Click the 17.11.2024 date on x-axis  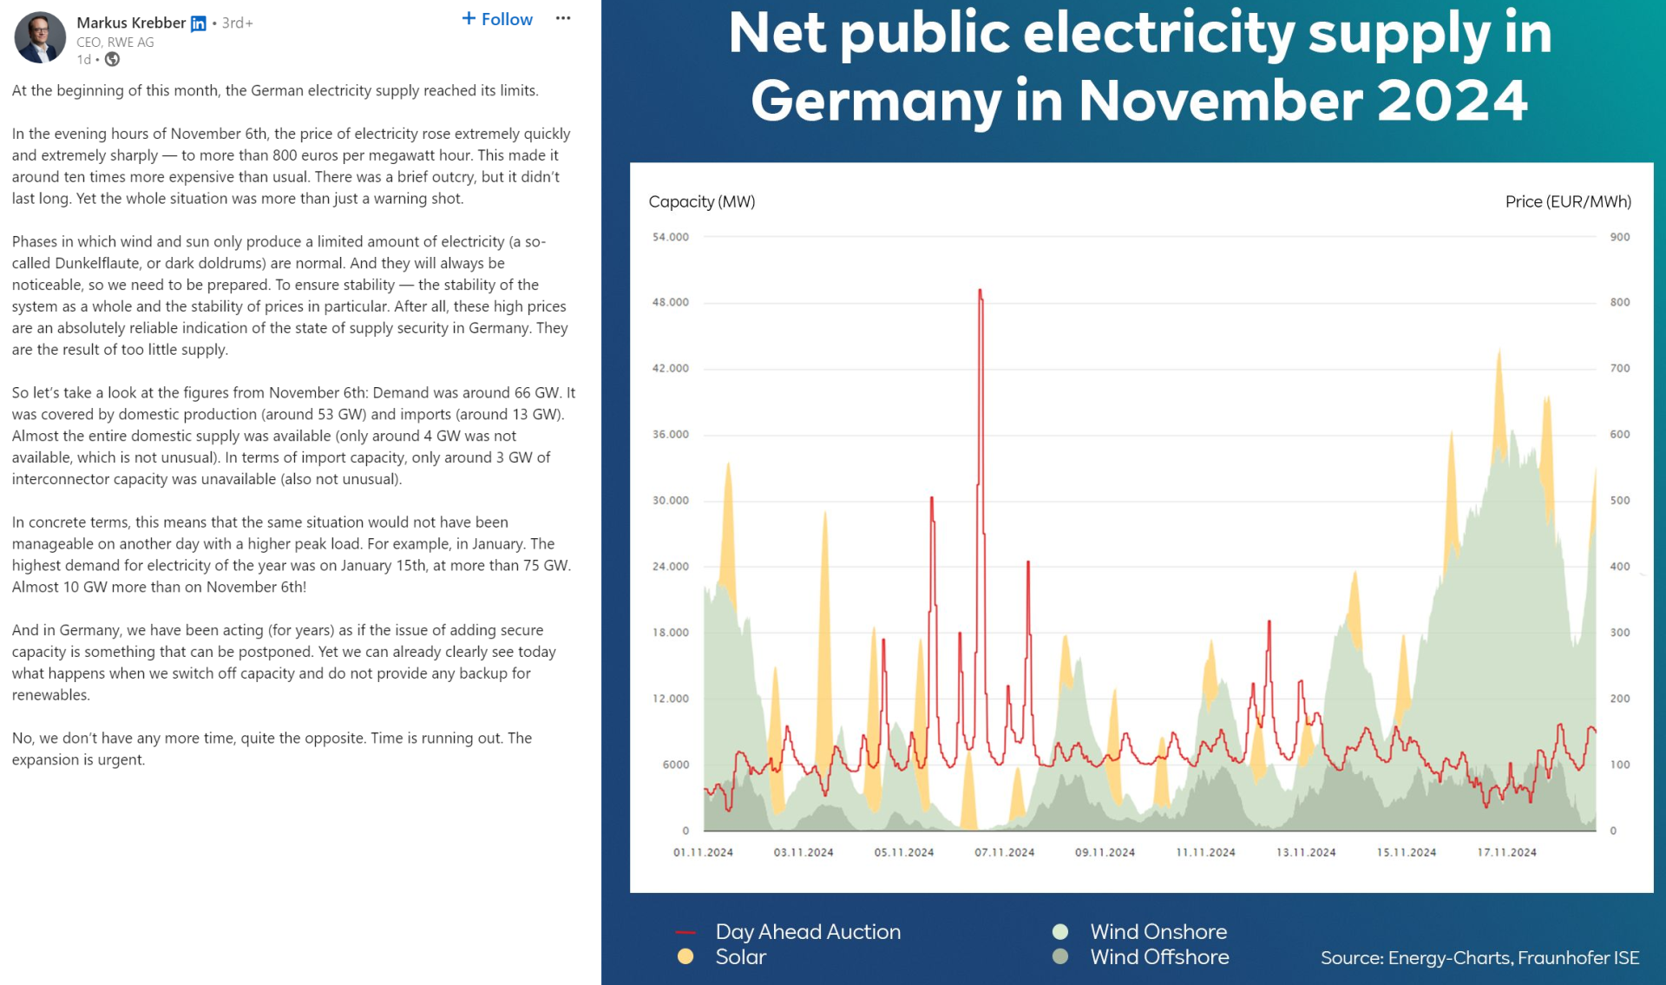[1506, 852]
